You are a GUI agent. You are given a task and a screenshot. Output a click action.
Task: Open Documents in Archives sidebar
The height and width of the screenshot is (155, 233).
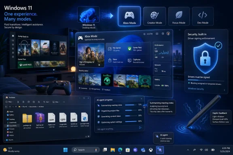tap(12, 126)
